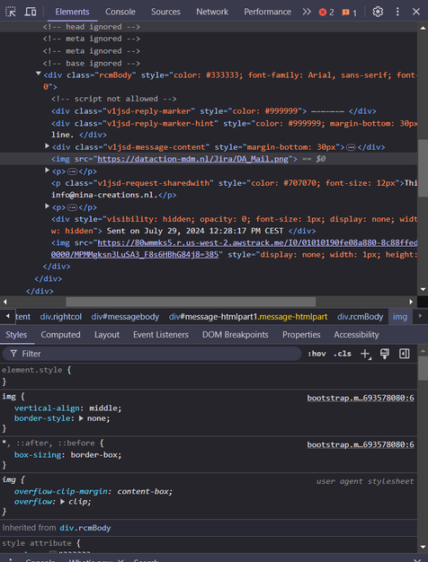
Task: Click the Sent on July 29 text
Action: pyautogui.click(x=195, y=231)
